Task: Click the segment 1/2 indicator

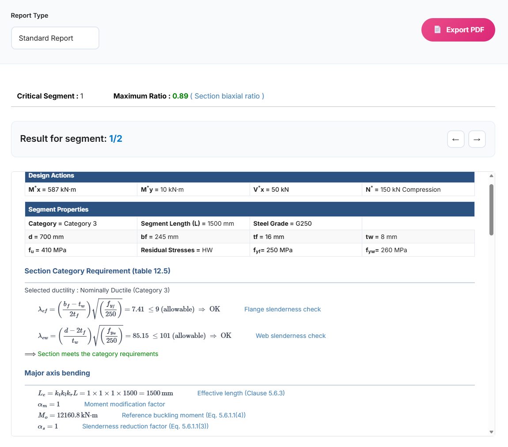Action: pyautogui.click(x=116, y=139)
